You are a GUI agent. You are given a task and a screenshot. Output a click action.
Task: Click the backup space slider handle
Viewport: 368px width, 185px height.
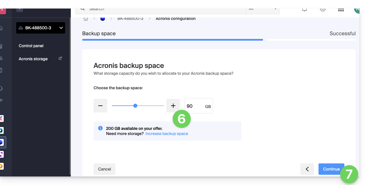click(x=135, y=106)
